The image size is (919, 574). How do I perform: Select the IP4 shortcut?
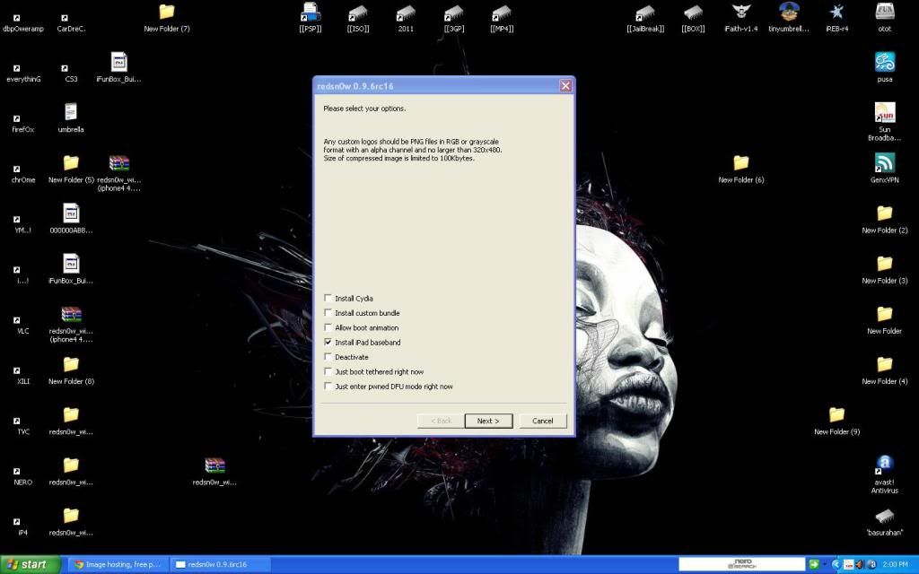[x=23, y=526]
